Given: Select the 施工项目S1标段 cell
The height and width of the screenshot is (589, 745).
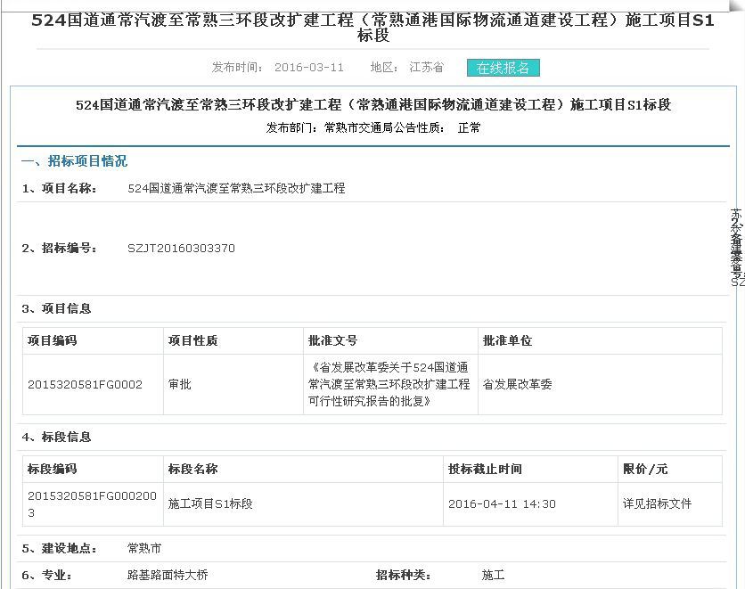Looking at the screenshot, I should 210,504.
